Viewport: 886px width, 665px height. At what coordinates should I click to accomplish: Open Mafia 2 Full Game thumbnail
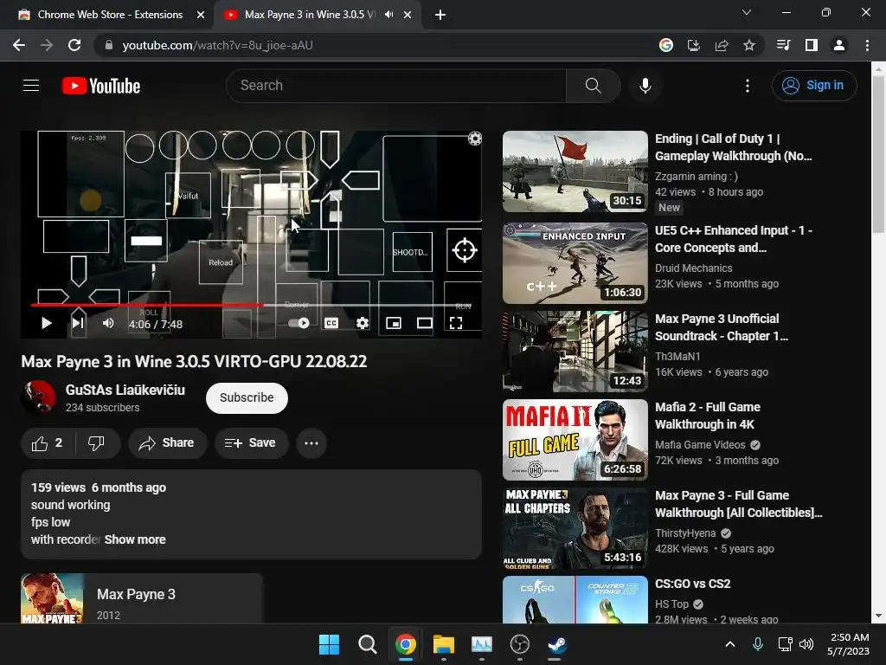coord(575,440)
